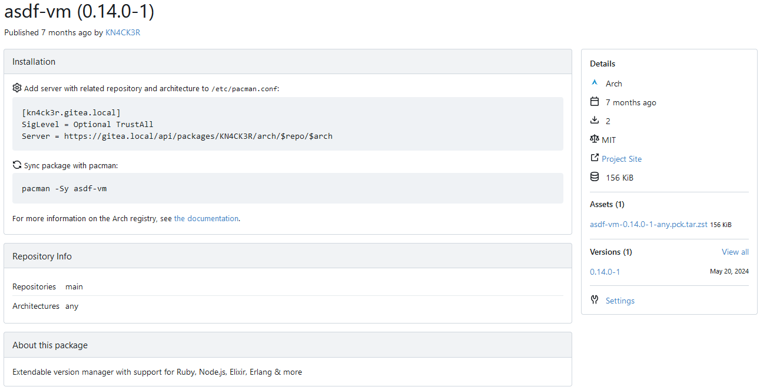Download asdf-vm-0.14.0-1-any.pck.tar.zst asset
Viewport: 760px width, 390px height.
point(649,224)
